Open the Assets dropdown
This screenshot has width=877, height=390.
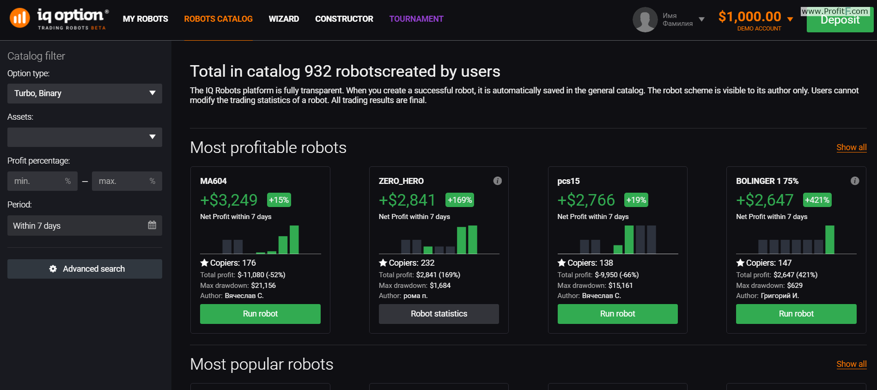tap(85, 137)
